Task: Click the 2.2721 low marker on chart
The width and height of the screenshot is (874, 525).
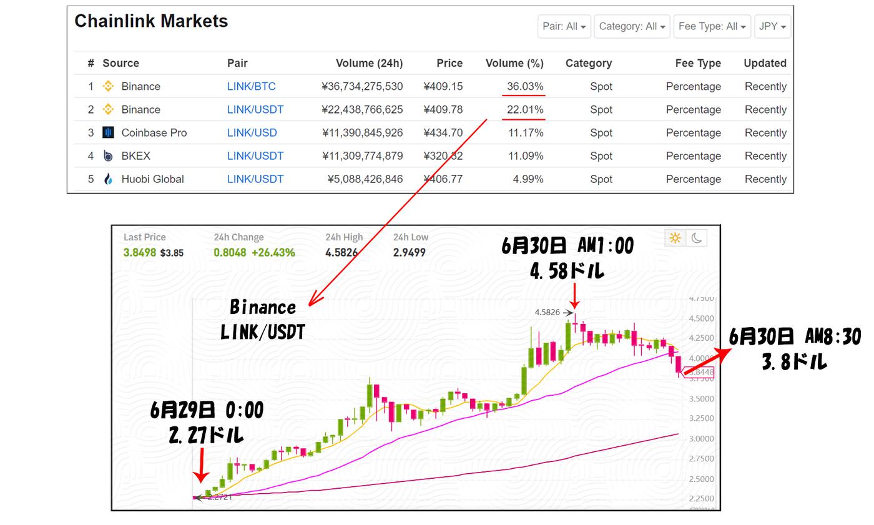Action: tap(219, 498)
